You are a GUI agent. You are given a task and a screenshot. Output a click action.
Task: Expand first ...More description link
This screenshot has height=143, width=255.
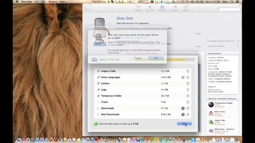(198, 34)
